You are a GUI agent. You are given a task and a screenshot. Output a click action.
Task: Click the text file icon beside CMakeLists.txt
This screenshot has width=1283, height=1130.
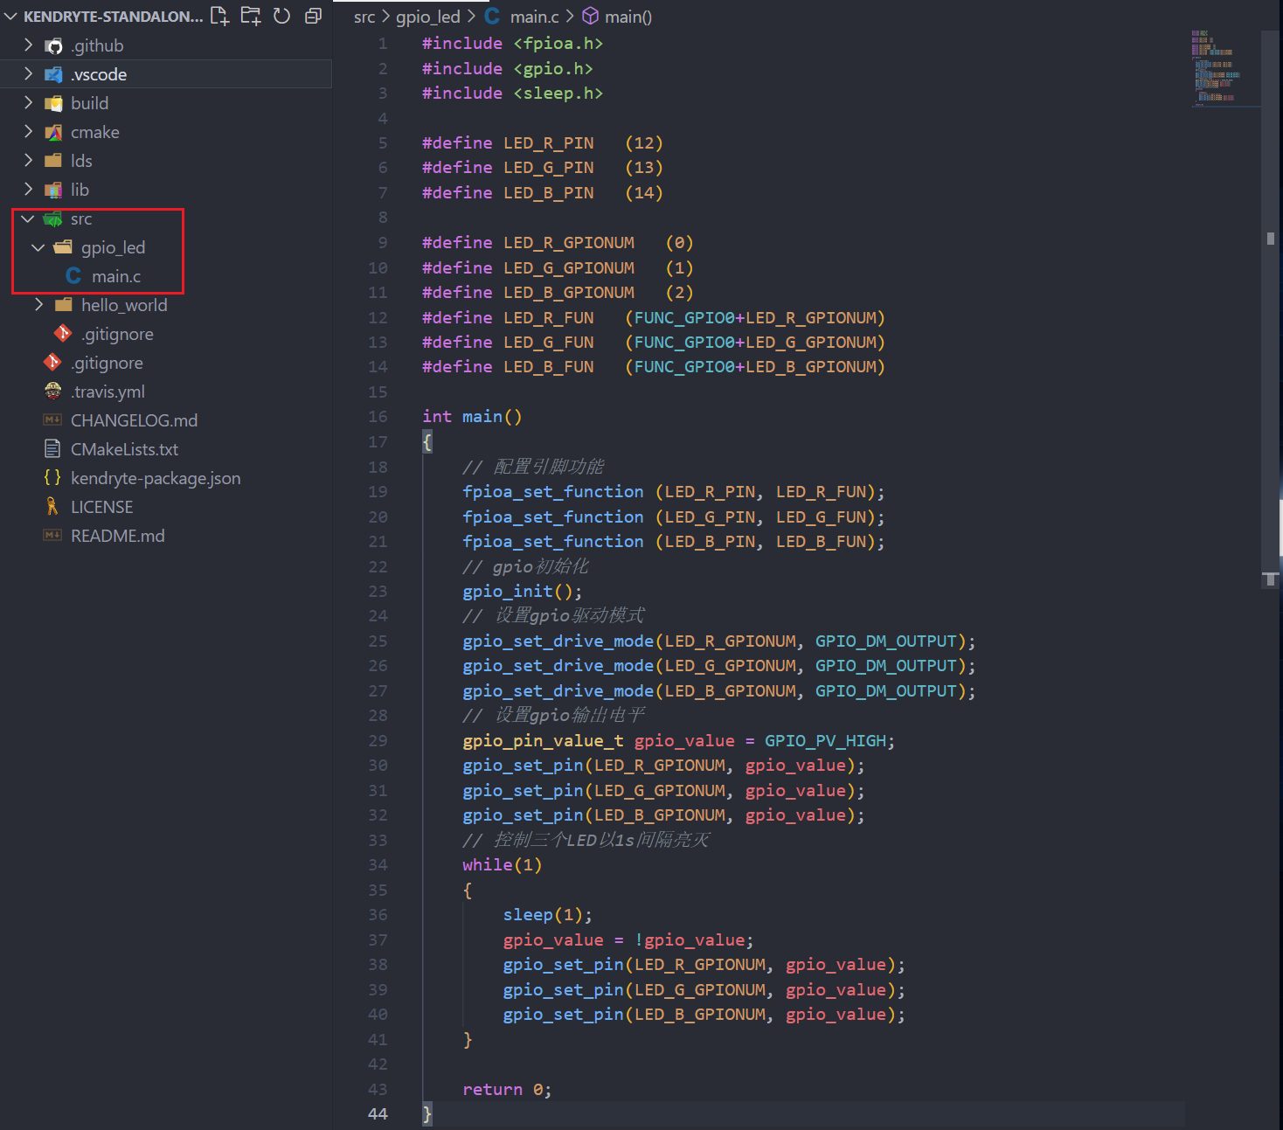click(x=53, y=449)
